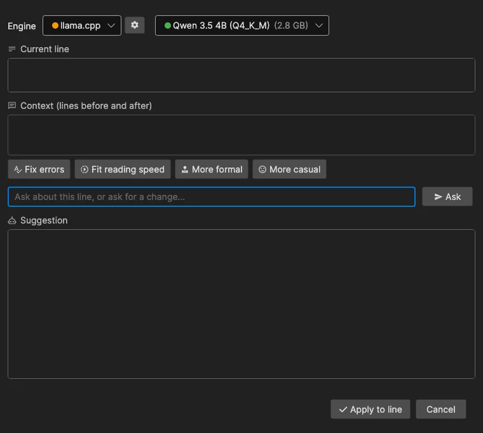Click the 'Current line' label text
The image size is (483, 433).
(x=44, y=49)
